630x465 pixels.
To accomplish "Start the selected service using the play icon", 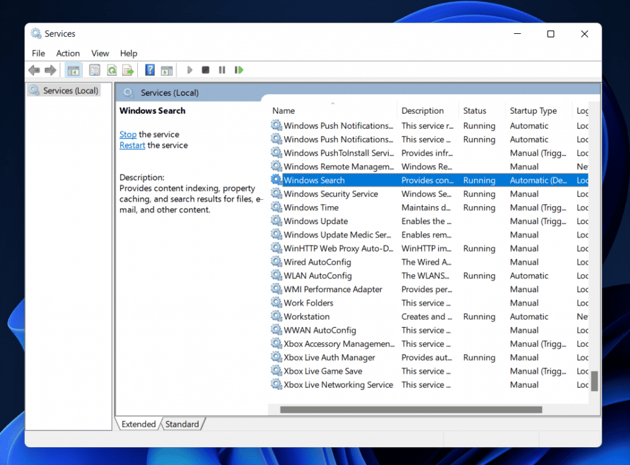I will coord(189,70).
